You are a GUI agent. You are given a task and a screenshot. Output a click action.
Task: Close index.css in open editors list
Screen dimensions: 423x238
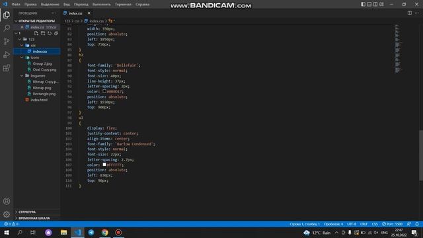[x=22, y=27]
